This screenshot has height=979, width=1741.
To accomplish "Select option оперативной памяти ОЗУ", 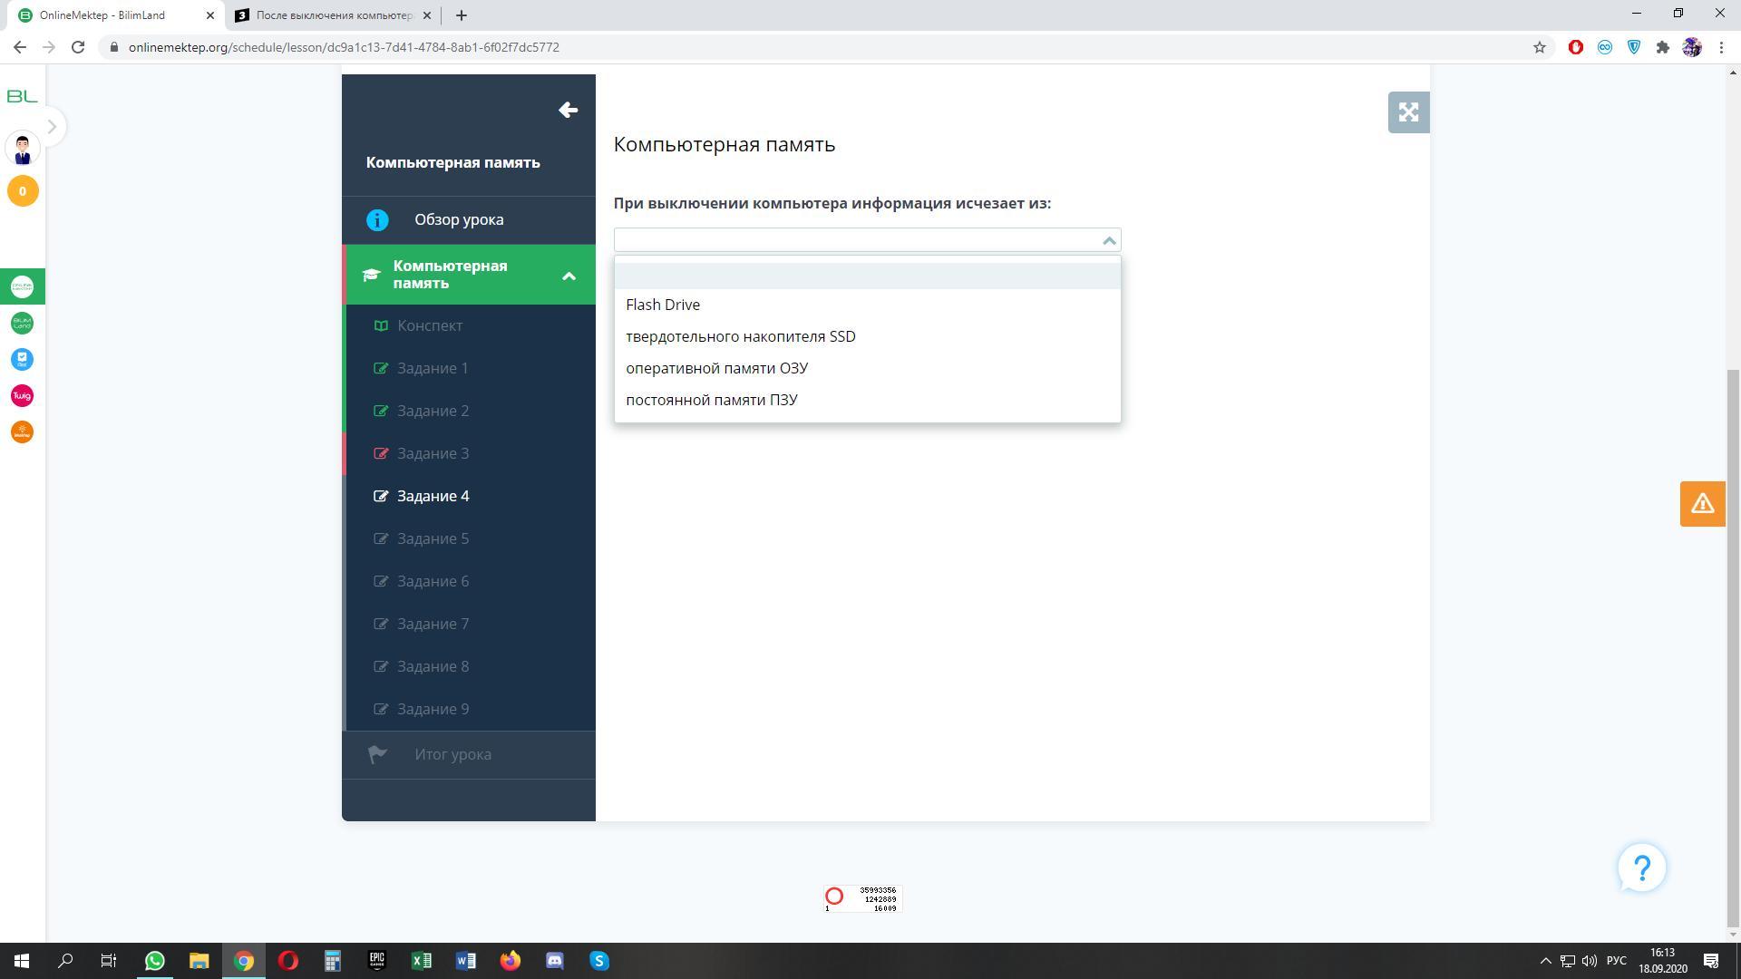I will 716,368.
